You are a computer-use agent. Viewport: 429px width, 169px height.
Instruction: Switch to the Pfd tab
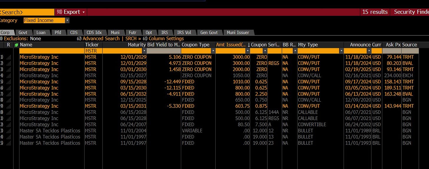58,33
